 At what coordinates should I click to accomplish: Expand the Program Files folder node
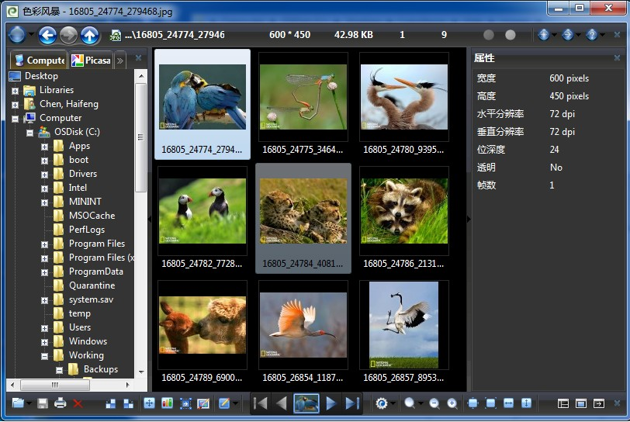(45, 244)
